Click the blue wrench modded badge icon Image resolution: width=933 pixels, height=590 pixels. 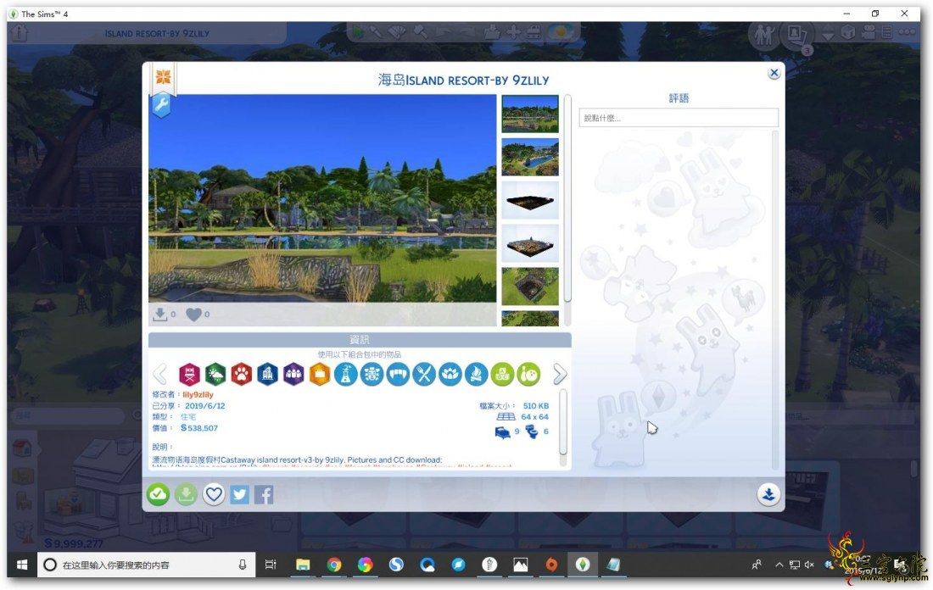tap(161, 105)
